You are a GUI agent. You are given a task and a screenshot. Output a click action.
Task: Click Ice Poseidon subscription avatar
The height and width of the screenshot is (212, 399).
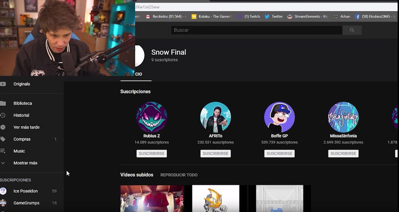(3, 191)
